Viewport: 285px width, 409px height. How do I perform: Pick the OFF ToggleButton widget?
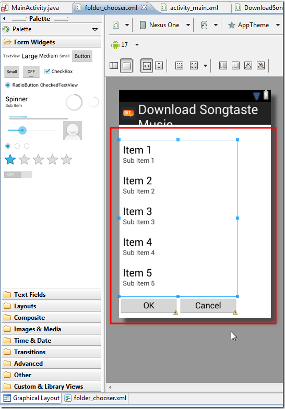[31, 72]
